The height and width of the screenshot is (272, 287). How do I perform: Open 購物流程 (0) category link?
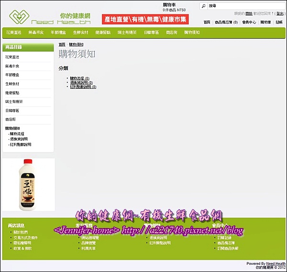80,78
